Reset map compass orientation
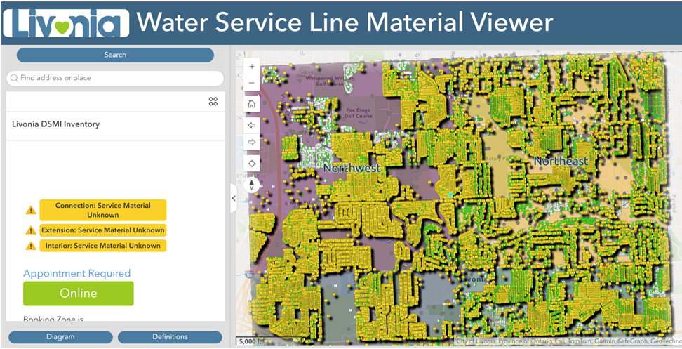The width and height of the screenshot is (682, 349). pos(251,185)
